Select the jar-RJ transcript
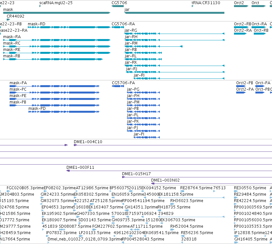This screenshot has width=272, height=244. tap(175, 72)
